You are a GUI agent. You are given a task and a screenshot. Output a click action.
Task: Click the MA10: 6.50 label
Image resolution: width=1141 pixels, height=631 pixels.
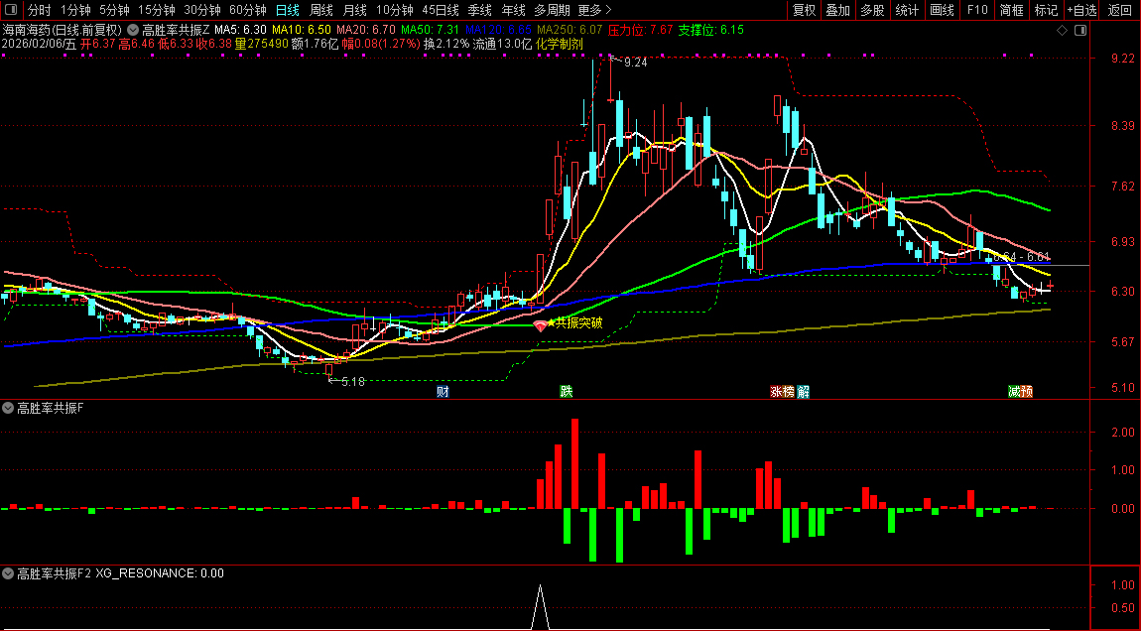[302, 30]
